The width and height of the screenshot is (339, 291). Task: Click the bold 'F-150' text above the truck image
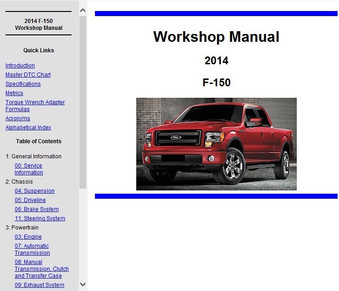tap(217, 83)
